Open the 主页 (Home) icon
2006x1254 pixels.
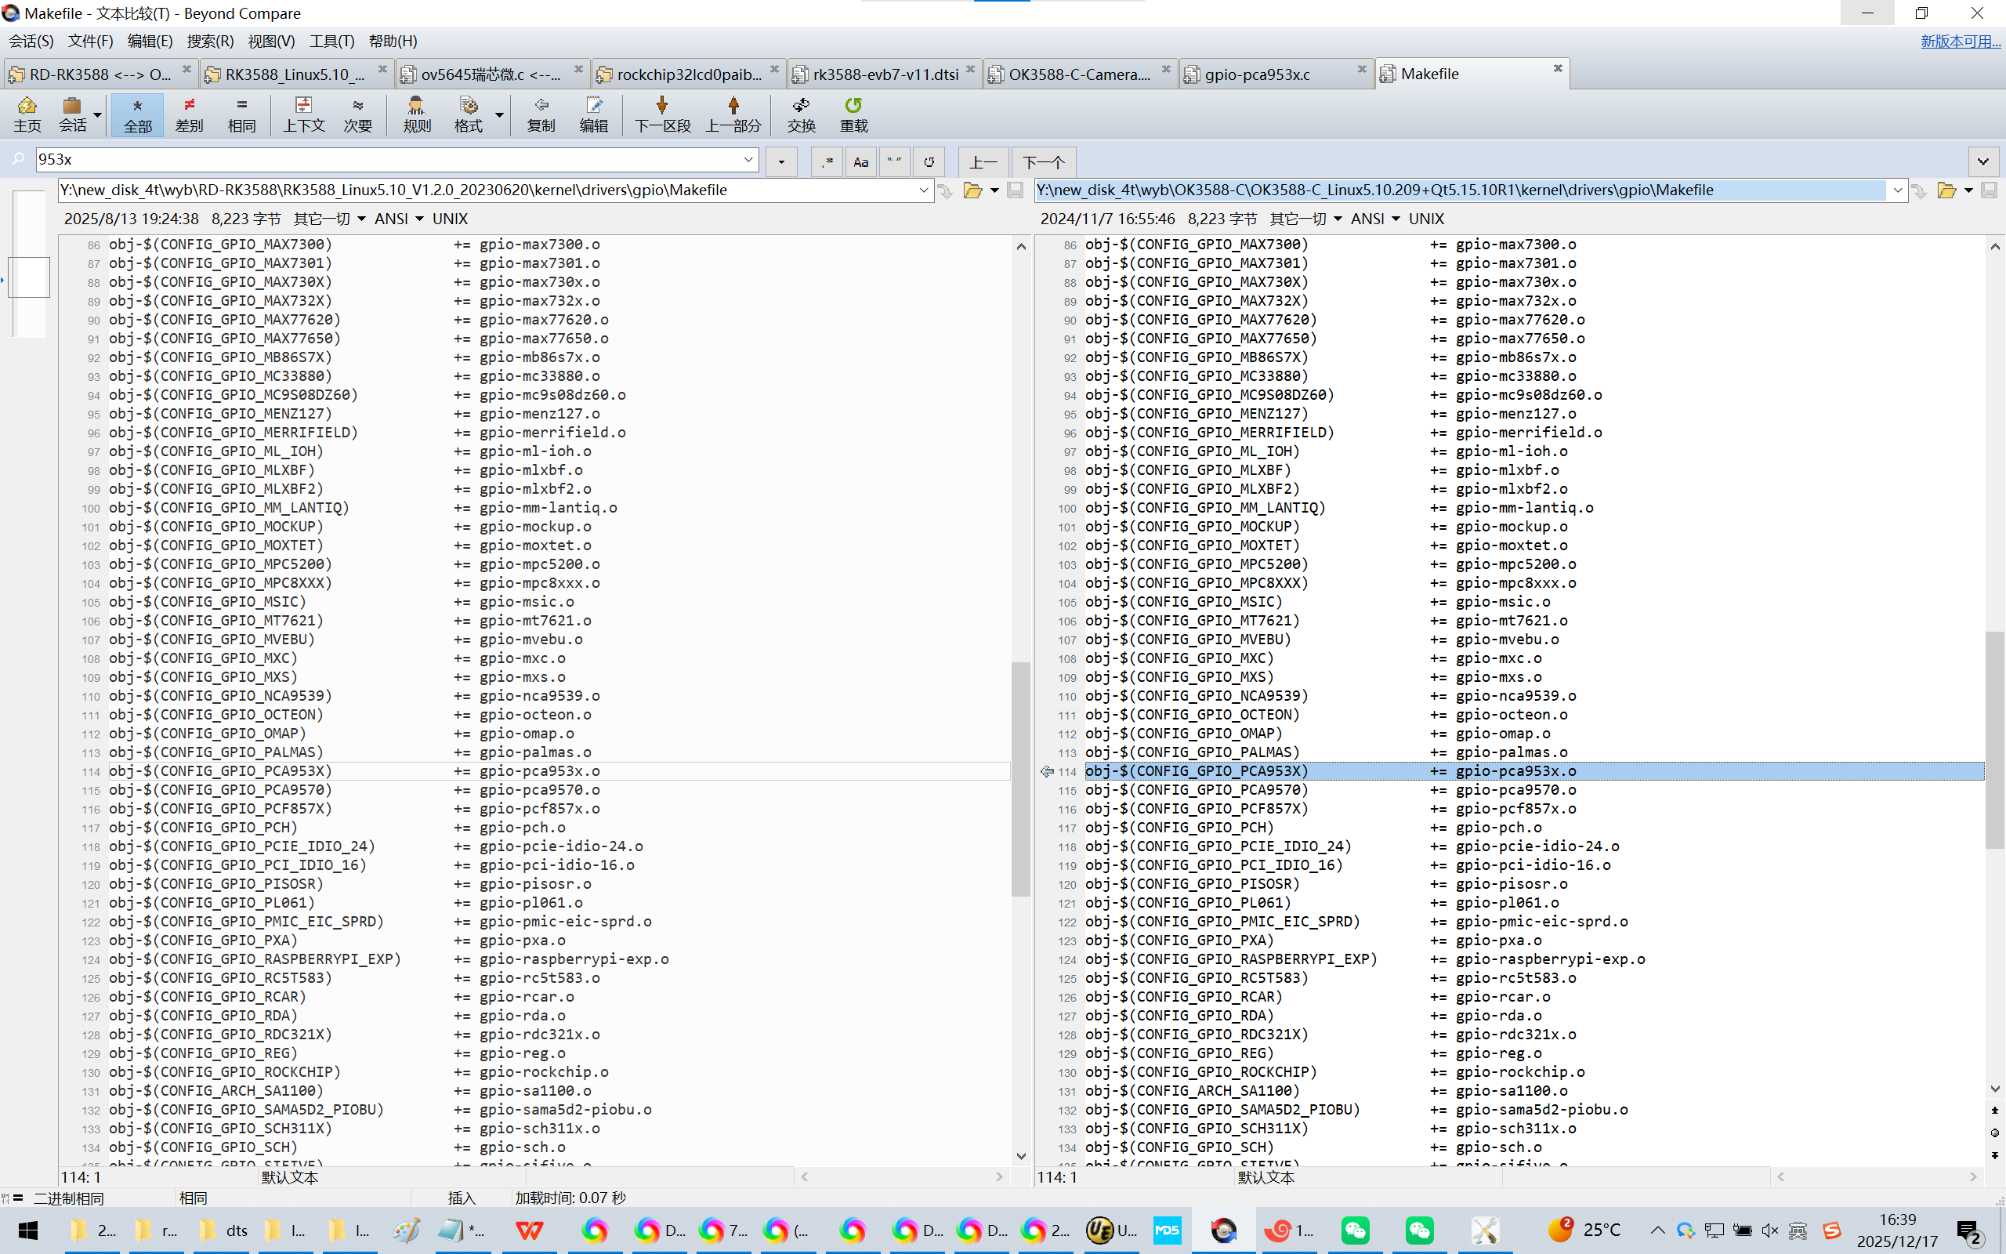pyautogui.click(x=27, y=114)
